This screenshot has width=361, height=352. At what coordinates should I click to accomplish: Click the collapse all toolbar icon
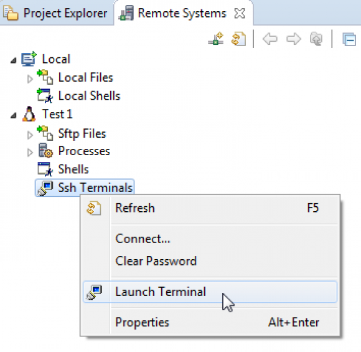[x=349, y=39]
